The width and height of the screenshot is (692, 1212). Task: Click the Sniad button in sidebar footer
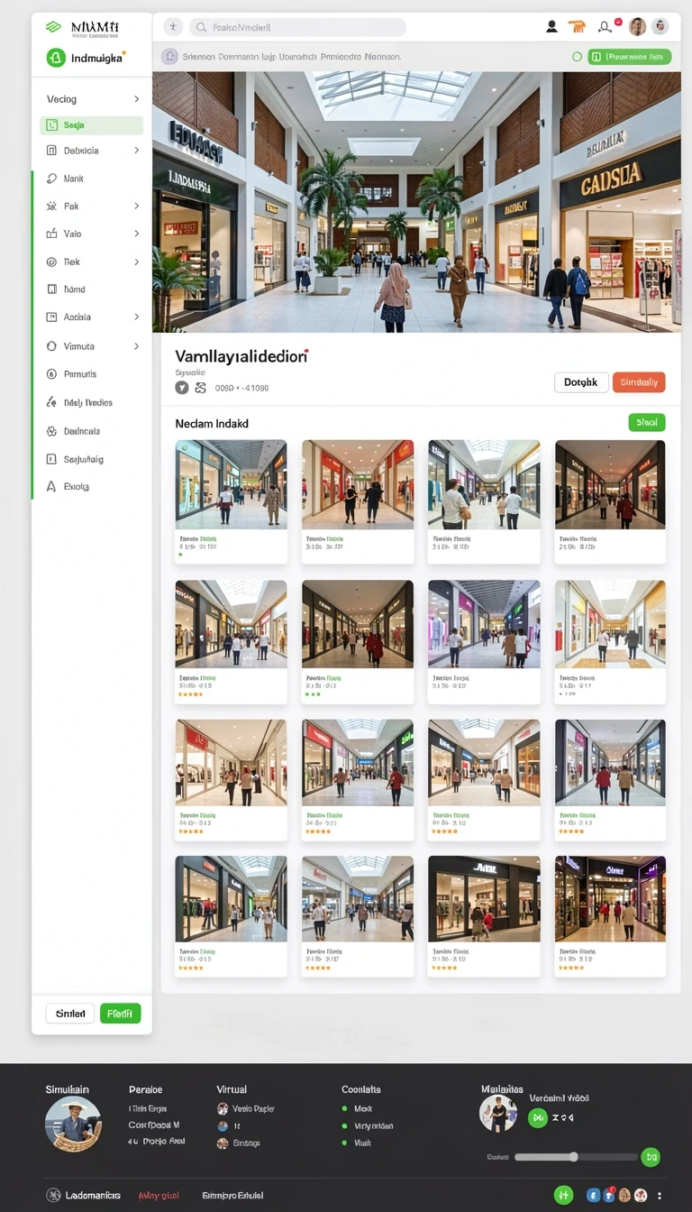70,1014
